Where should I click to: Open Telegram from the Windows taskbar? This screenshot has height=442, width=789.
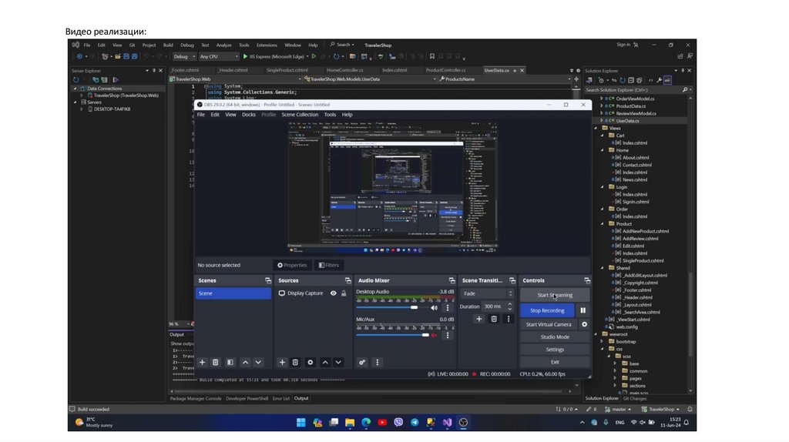click(415, 423)
